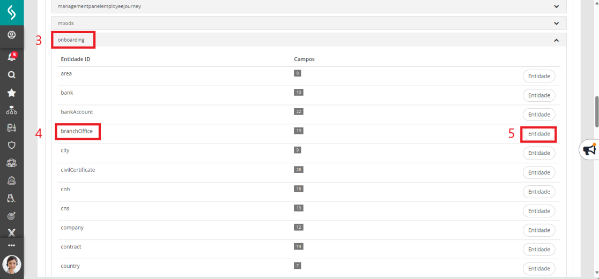Expand the moods section

556,24
